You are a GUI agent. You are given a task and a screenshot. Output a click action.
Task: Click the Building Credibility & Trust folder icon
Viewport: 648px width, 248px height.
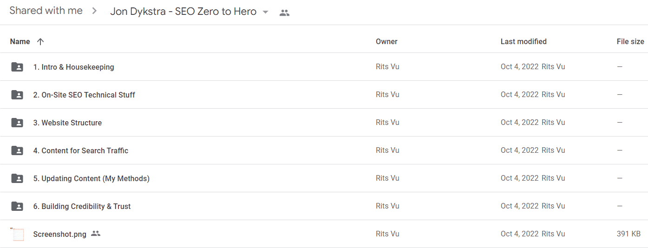pyautogui.click(x=17, y=206)
